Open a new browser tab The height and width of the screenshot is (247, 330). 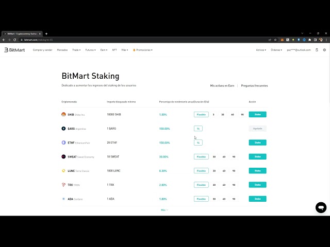[46, 33]
